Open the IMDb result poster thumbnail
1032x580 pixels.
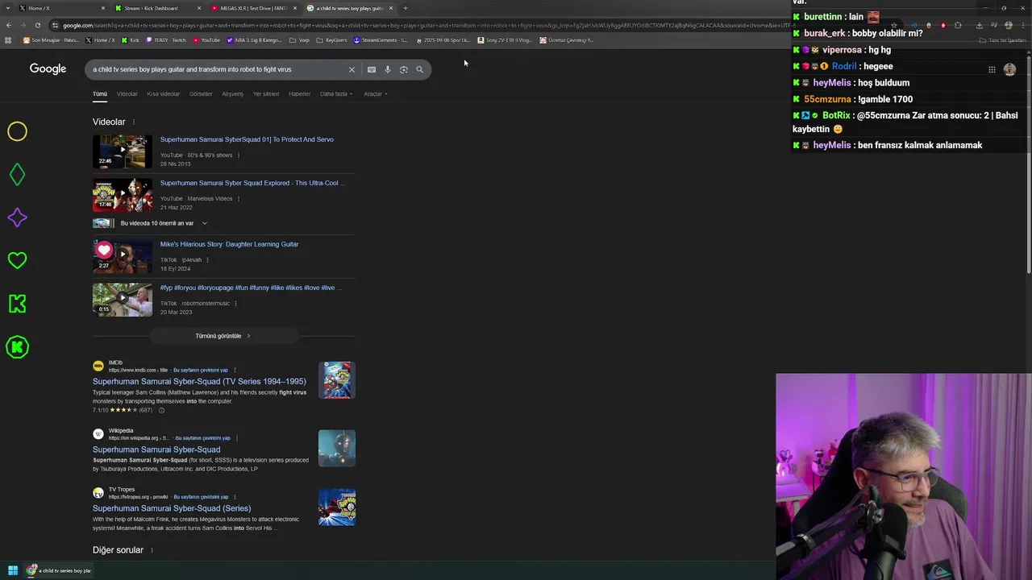pyautogui.click(x=337, y=380)
